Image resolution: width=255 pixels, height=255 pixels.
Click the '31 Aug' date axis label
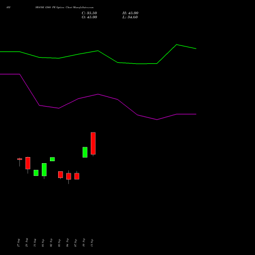click(x=35, y=243)
